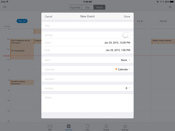Tap the Wi-Fi icon in status bar
175x131 pixels.
click(7, 2)
